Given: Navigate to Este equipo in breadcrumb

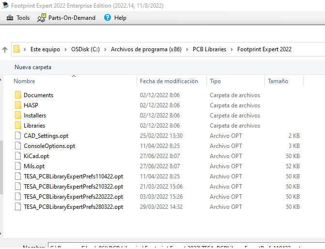Looking at the screenshot, I should (x=45, y=49).
